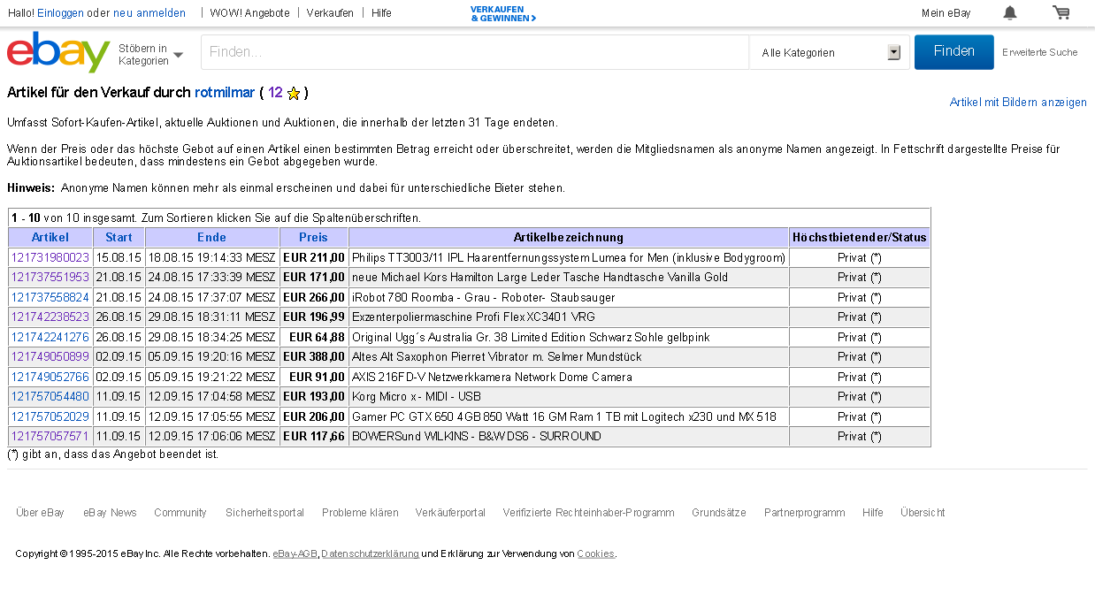Image resolution: width=1095 pixels, height=603 pixels.
Task: Select the Gamer PC GTX 650 description
Action: tap(564, 417)
